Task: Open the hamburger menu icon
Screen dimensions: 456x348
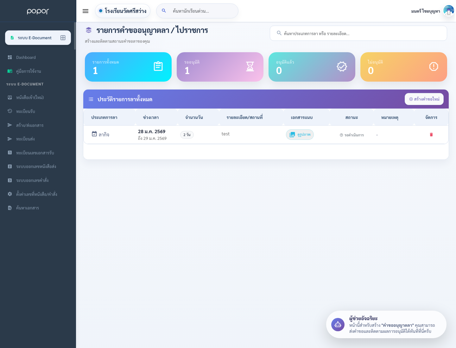Action: [x=85, y=11]
